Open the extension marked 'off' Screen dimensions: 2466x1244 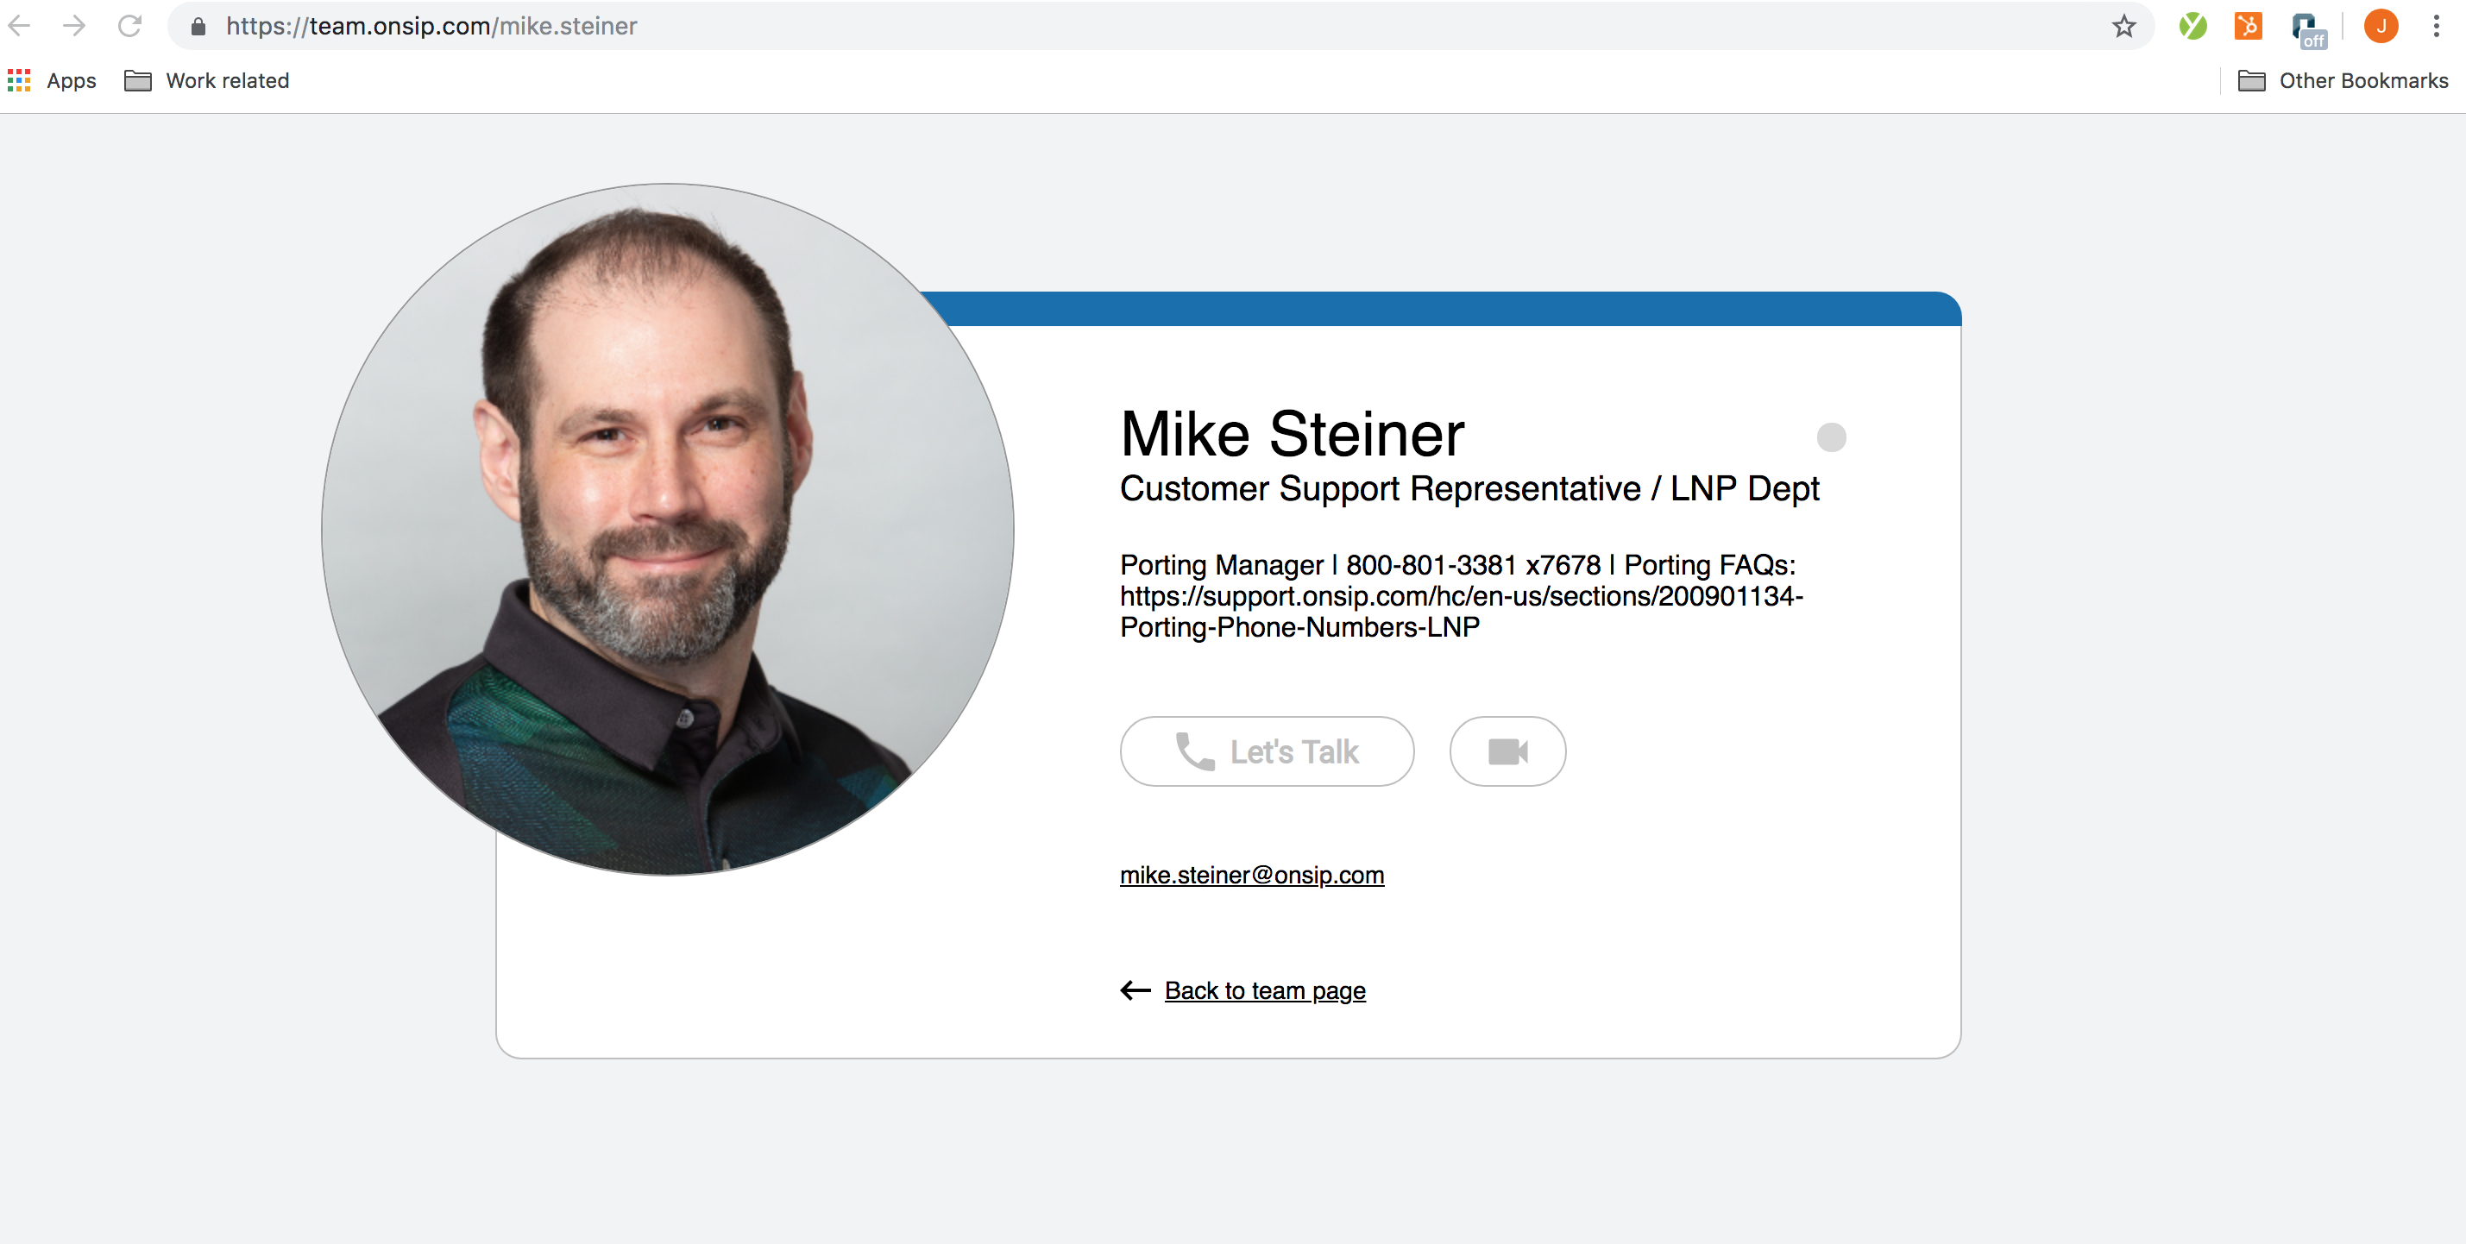2308,28
